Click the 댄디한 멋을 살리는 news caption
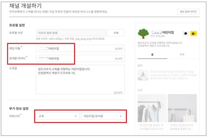Viewport: 208px width, 138px height. (152, 127)
